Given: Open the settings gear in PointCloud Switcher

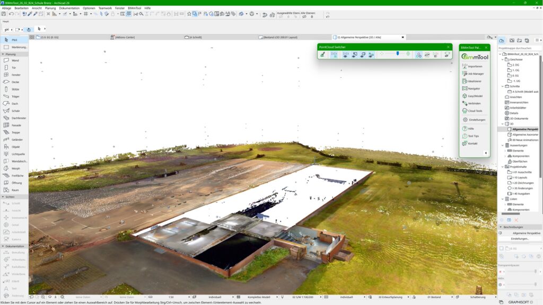Looking at the screenshot, I should [x=408, y=54].
